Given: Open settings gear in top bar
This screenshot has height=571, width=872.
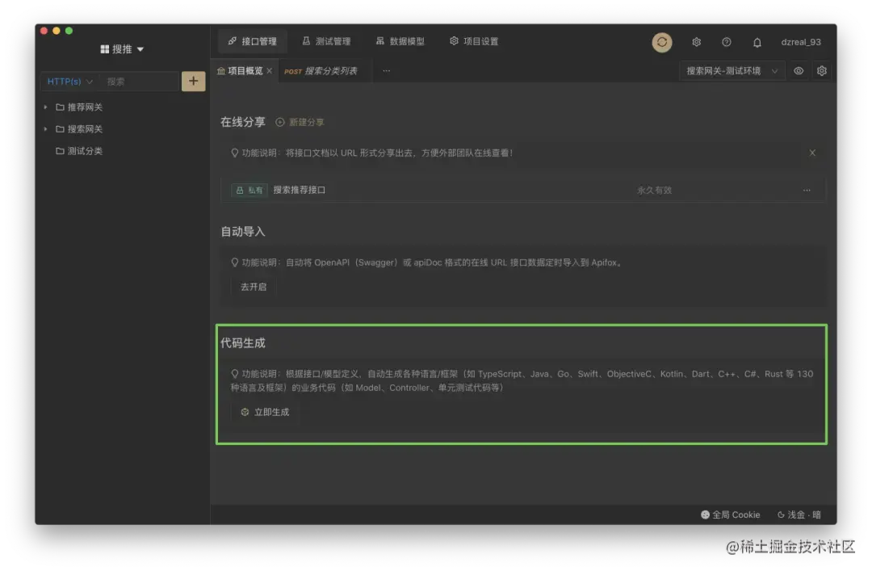Looking at the screenshot, I should coord(696,42).
